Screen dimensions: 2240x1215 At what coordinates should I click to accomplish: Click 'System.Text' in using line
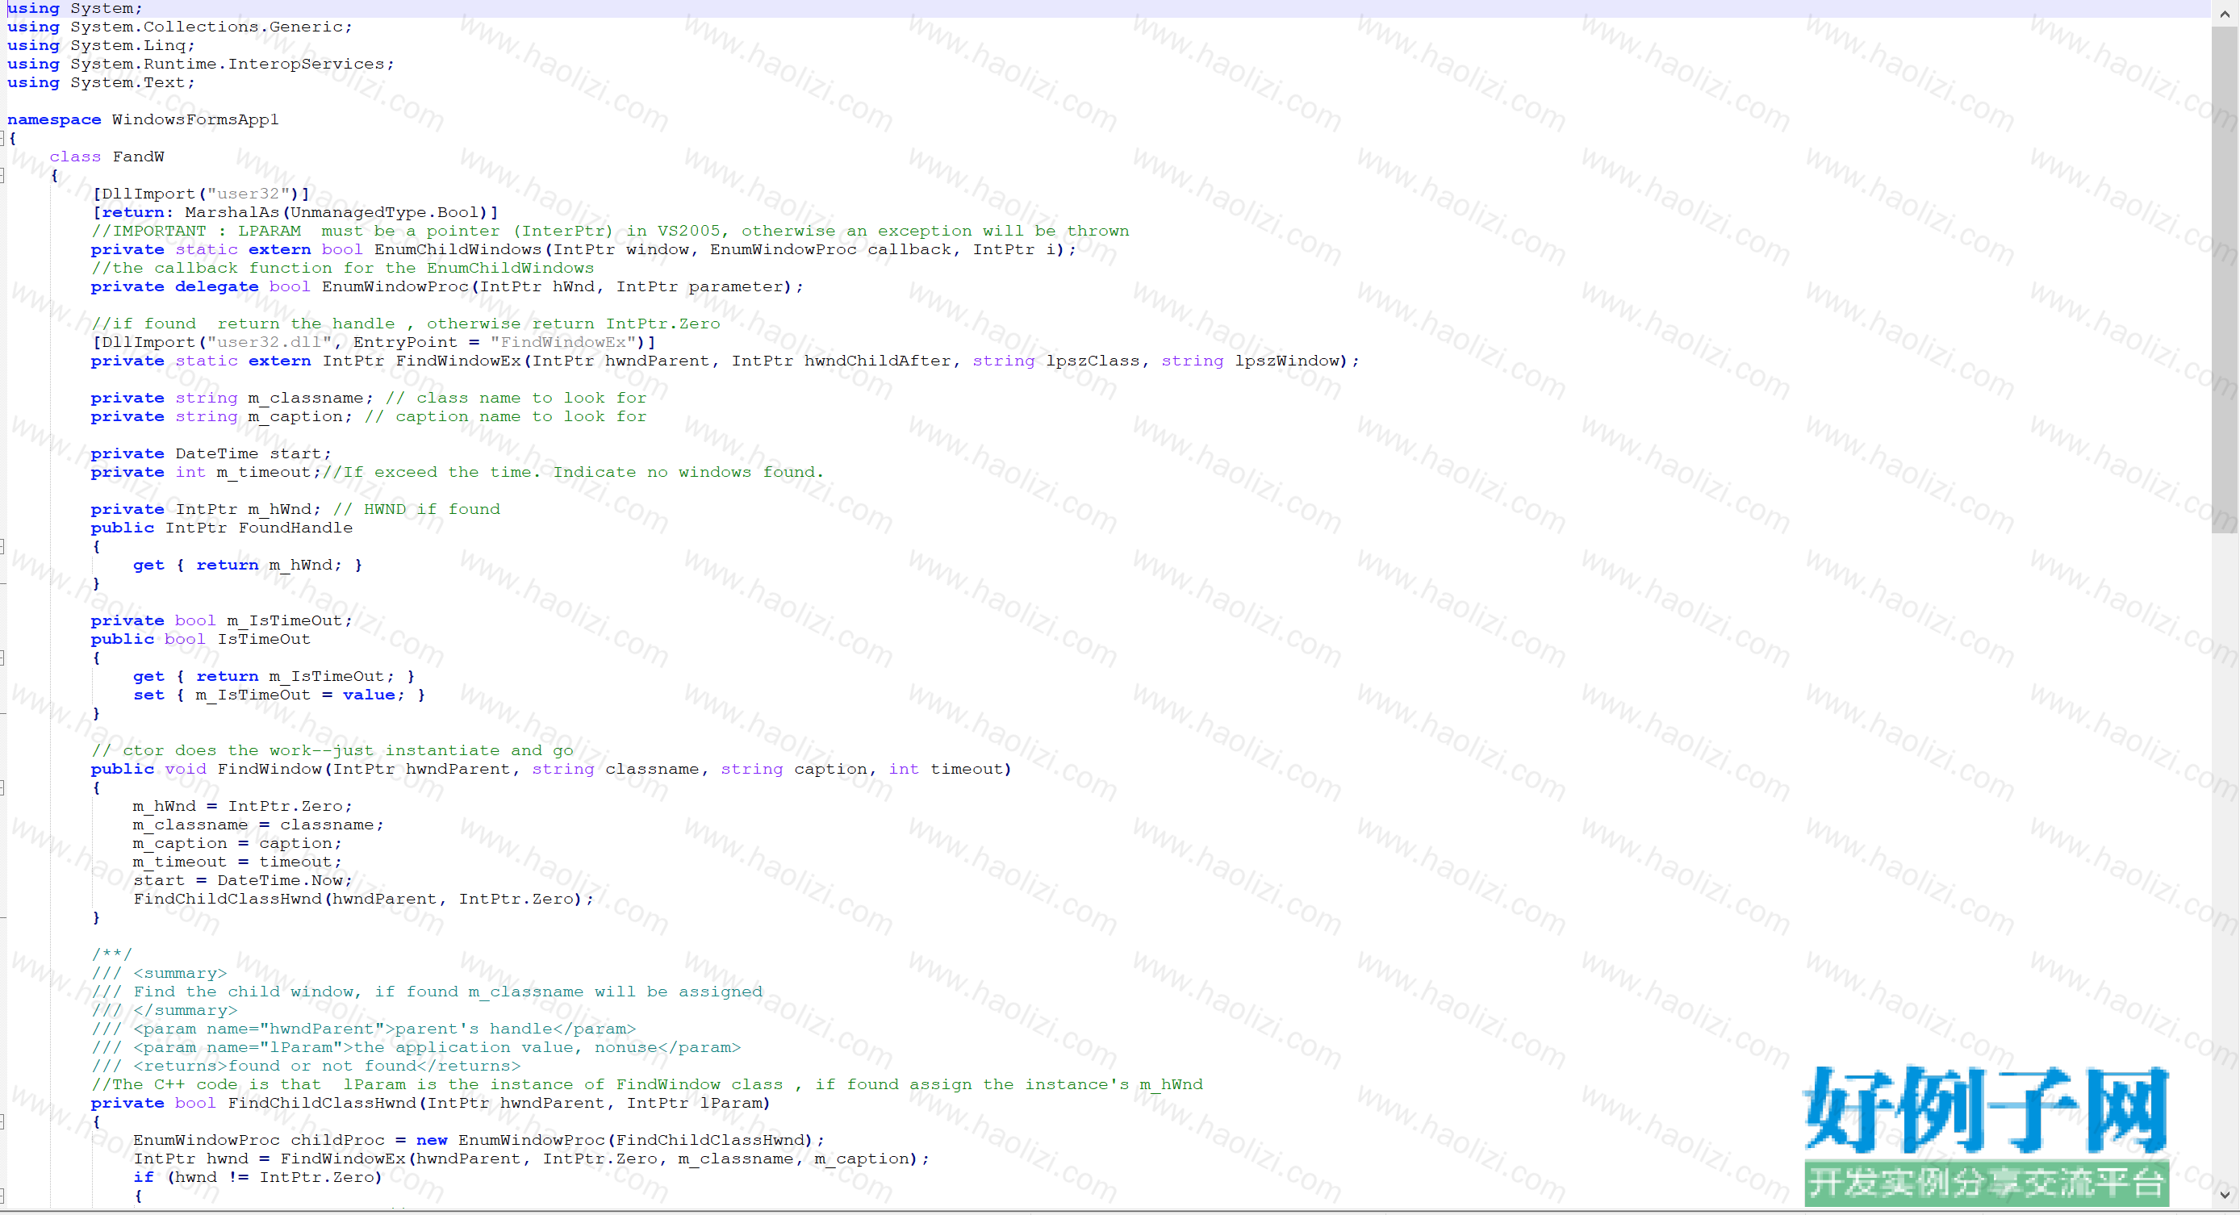[127, 82]
